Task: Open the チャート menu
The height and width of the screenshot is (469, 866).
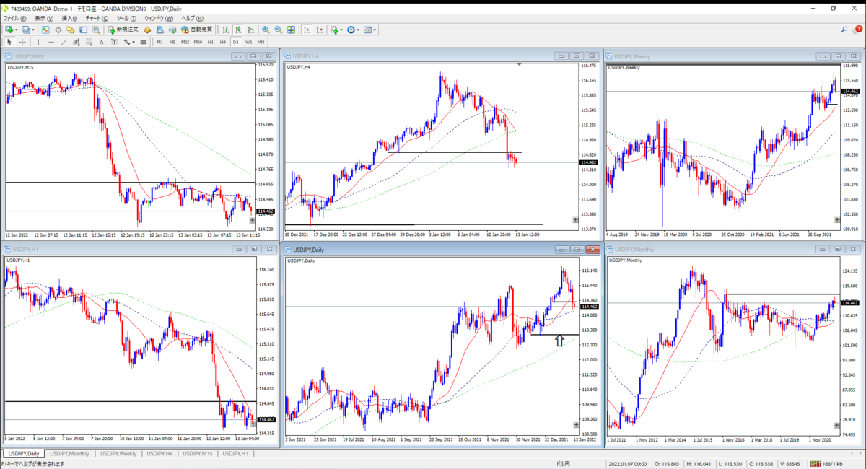Action: tap(96, 17)
